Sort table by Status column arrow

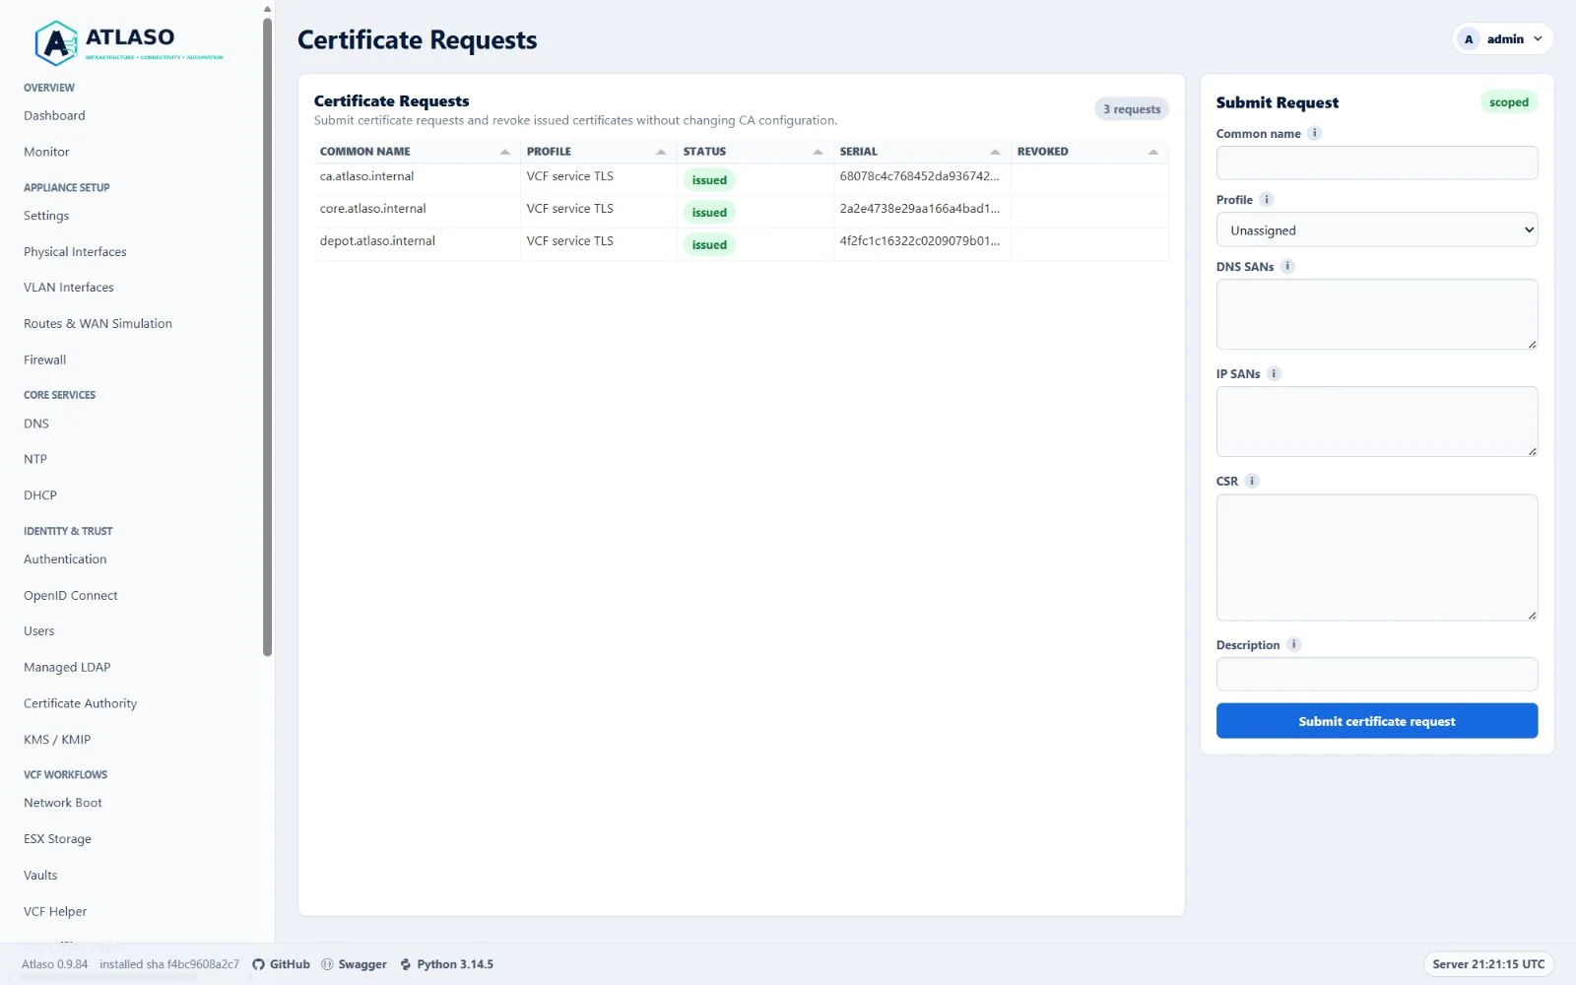(818, 152)
